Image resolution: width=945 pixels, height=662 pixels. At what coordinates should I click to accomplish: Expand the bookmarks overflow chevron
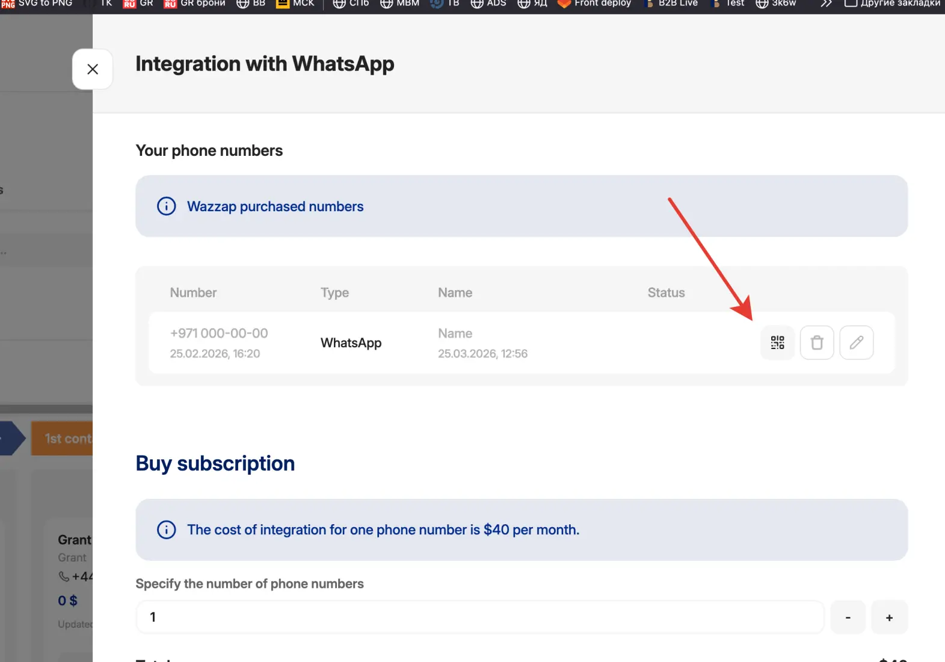point(826,4)
